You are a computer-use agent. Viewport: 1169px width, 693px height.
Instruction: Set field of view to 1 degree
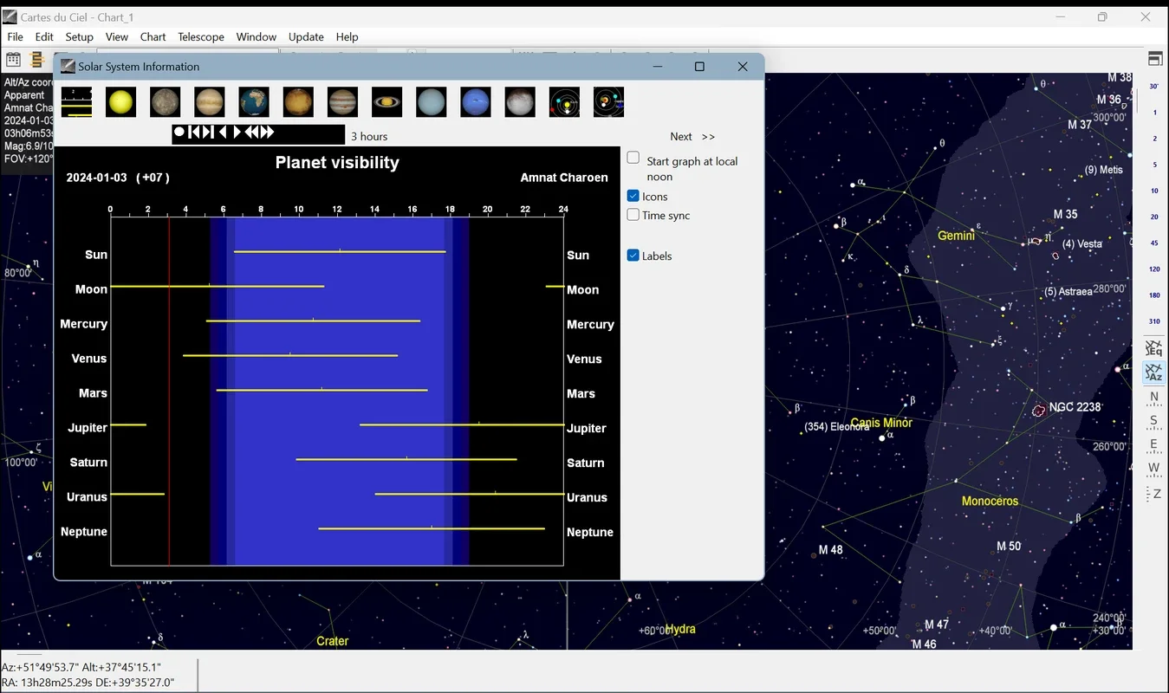1154,112
